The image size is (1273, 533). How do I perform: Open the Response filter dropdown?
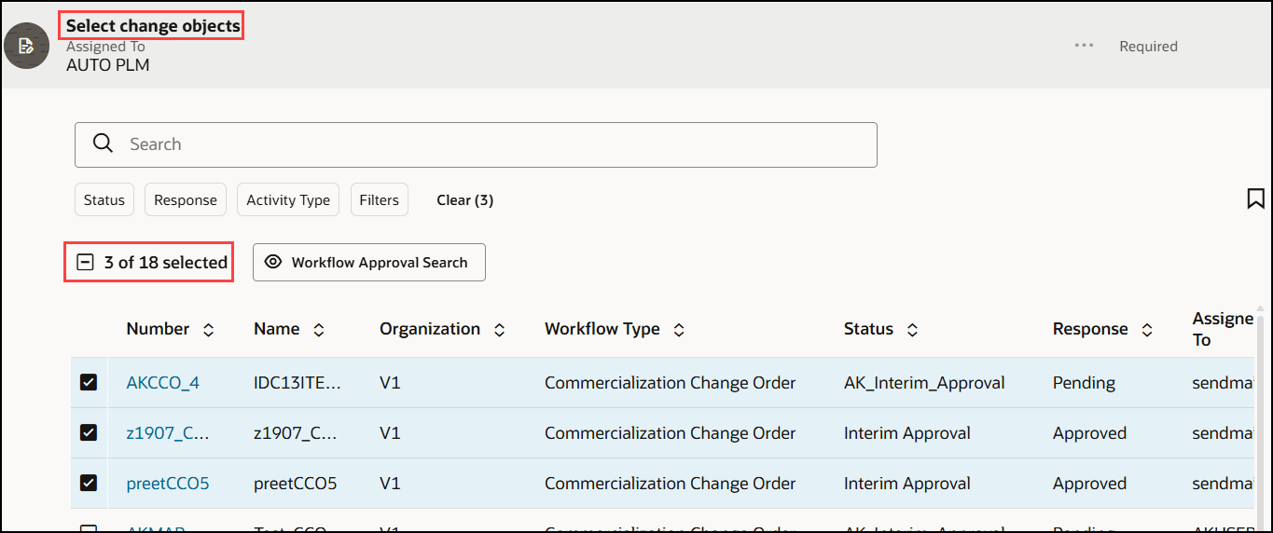[185, 199]
